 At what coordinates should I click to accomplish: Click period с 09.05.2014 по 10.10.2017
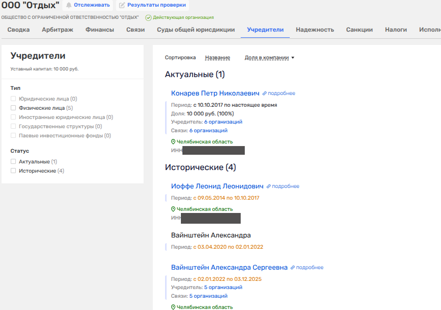point(226,198)
